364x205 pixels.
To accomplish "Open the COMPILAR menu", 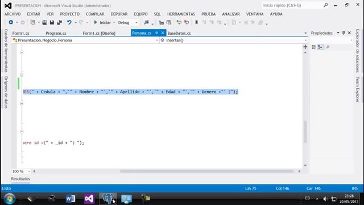I will (x=95, y=14).
